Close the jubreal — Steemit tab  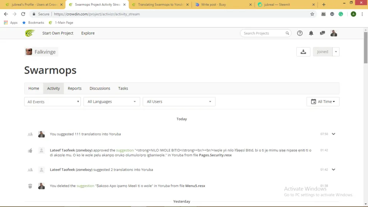[313, 5]
